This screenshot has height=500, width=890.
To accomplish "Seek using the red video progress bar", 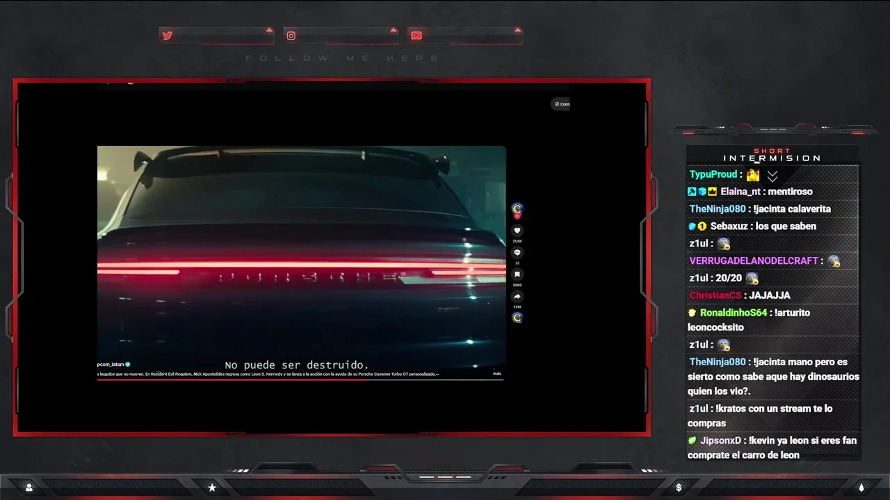I will pyautogui.click(x=300, y=379).
